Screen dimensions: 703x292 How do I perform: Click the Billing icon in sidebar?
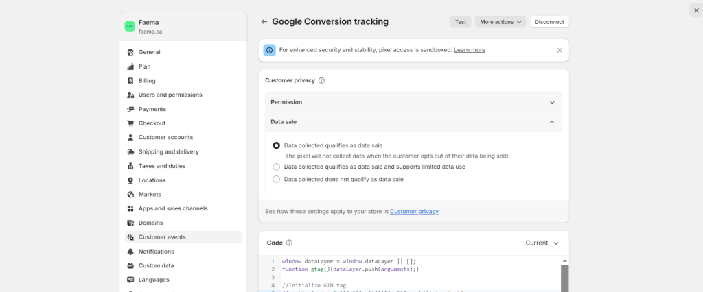(130, 81)
